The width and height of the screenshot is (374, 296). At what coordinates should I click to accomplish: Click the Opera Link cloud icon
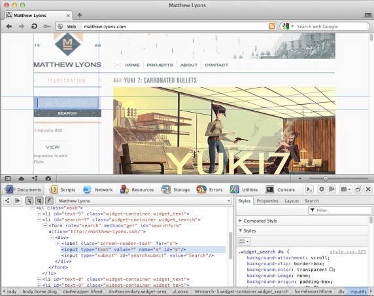click(x=21, y=179)
